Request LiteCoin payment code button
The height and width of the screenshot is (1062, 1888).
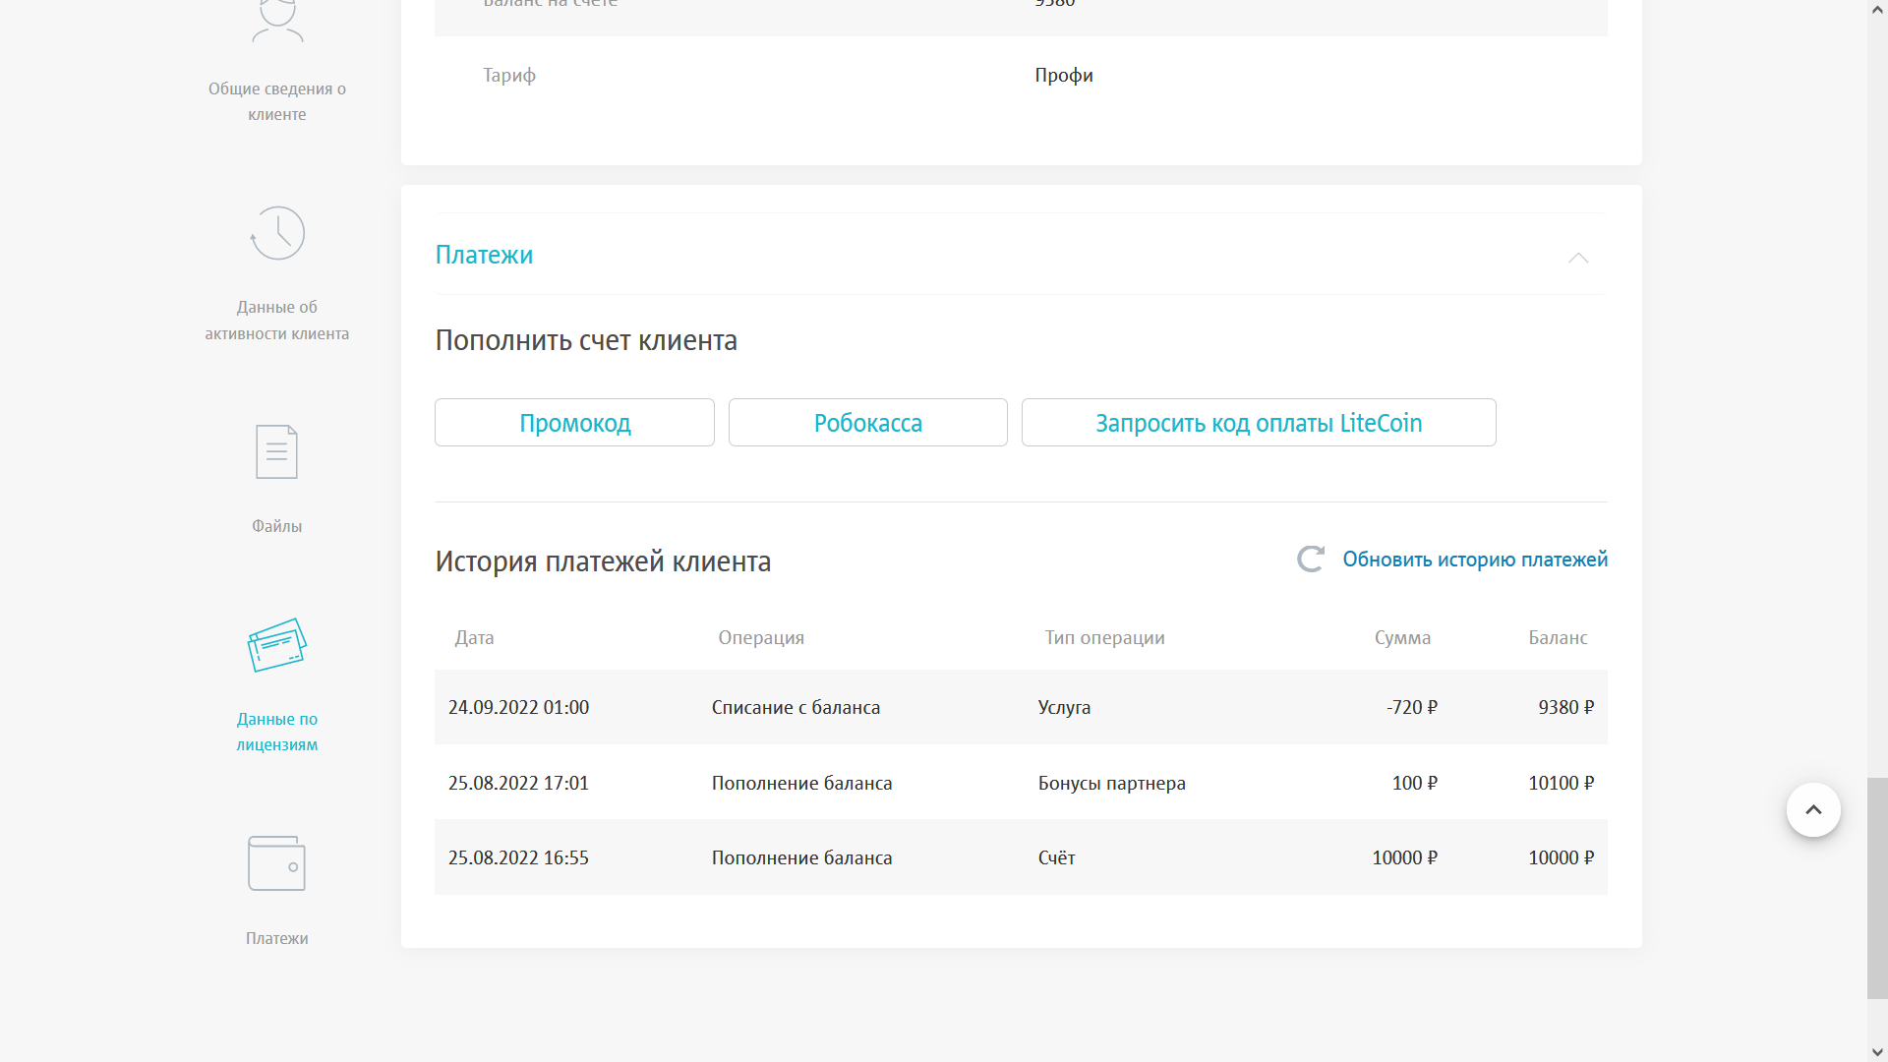pyautogui.click(x=1259, y=423)
